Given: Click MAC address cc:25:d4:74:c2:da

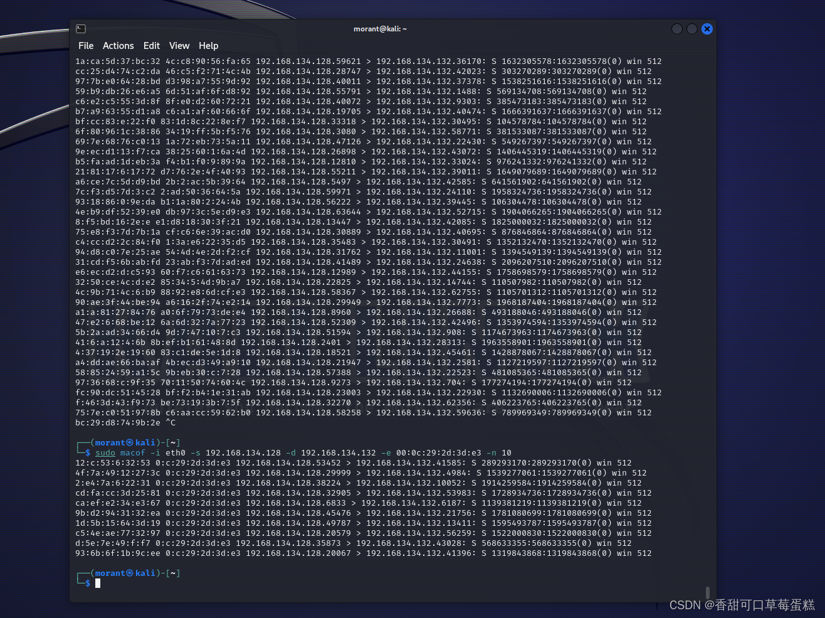Looking at the screenshot, I should point(118,72).
